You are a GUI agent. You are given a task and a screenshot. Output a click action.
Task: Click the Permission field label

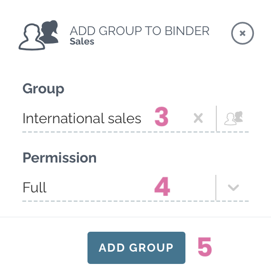[59, 158]
